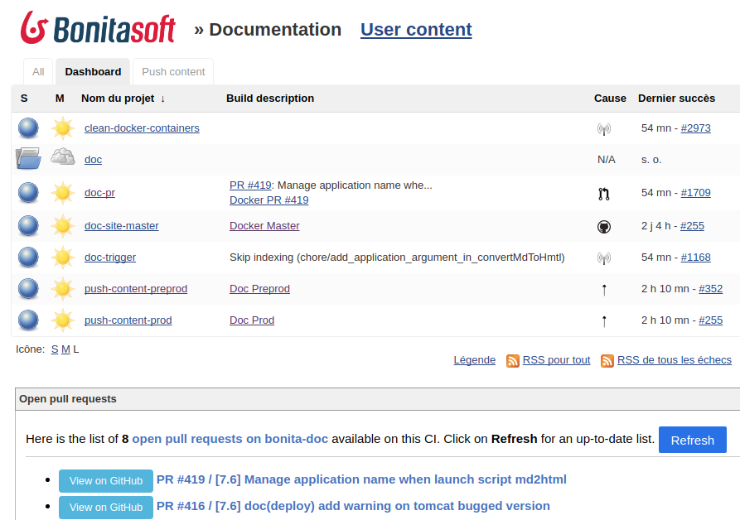740x520 pixels.
Task: Click RSS icon next to RSS de tous les échecs
Action: click(607, 361)
